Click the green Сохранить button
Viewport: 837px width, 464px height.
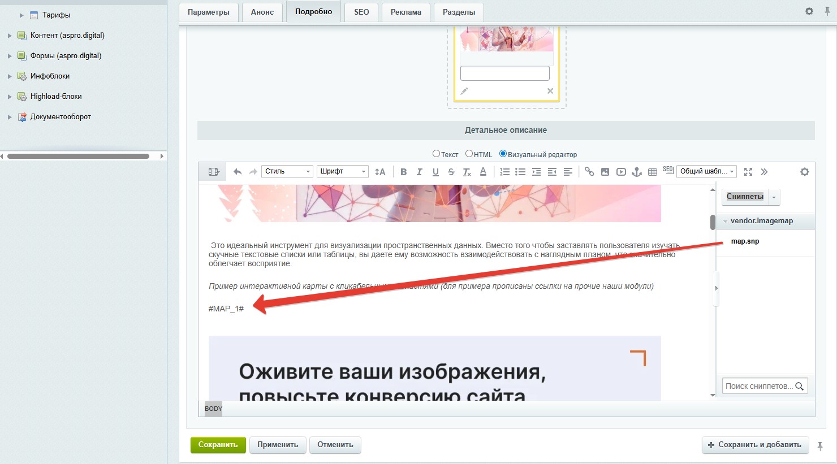[x=218, y=445]
